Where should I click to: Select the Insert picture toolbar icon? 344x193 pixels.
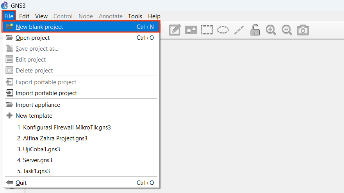click(191, 30)
